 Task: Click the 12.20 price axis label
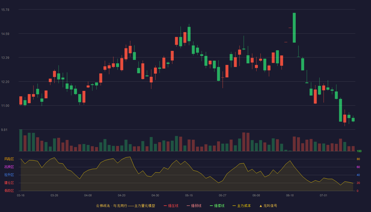[x=5, y=82]
